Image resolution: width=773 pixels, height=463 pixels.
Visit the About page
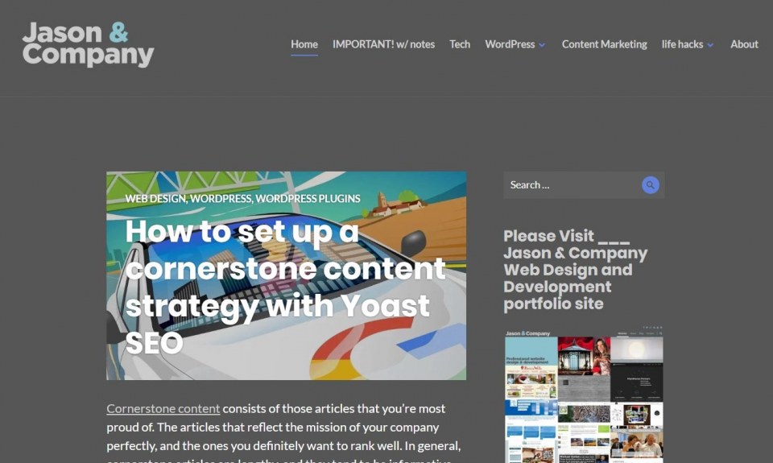point(744,43)
